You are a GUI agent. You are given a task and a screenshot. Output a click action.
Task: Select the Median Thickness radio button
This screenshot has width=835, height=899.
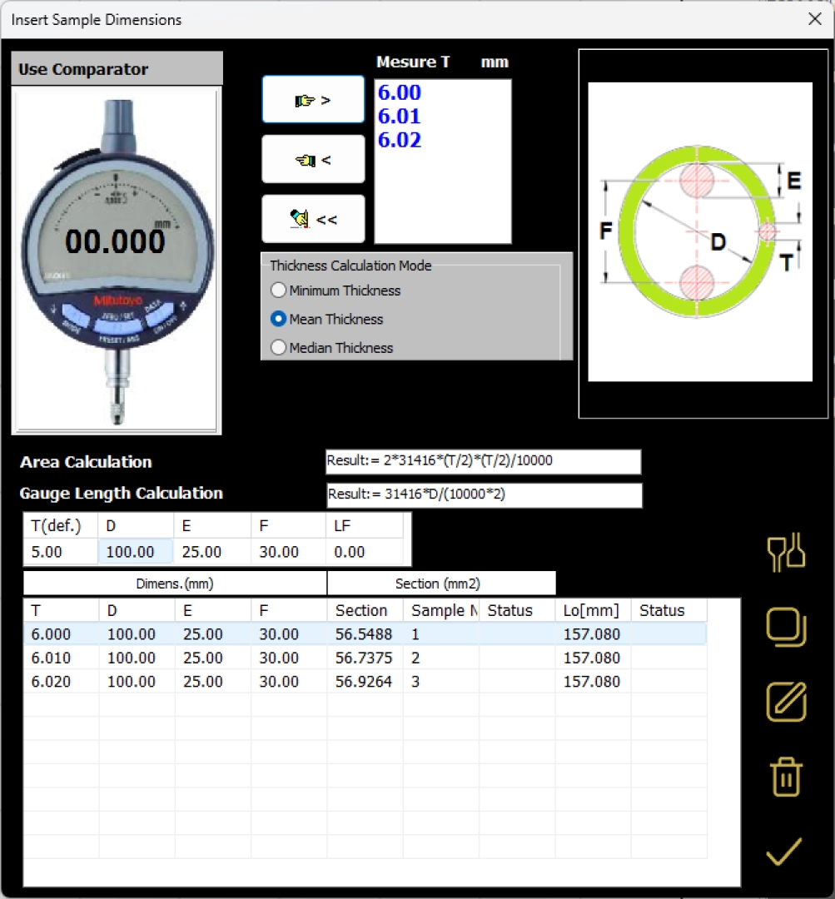pyautogui.click(x=277, y=347)
